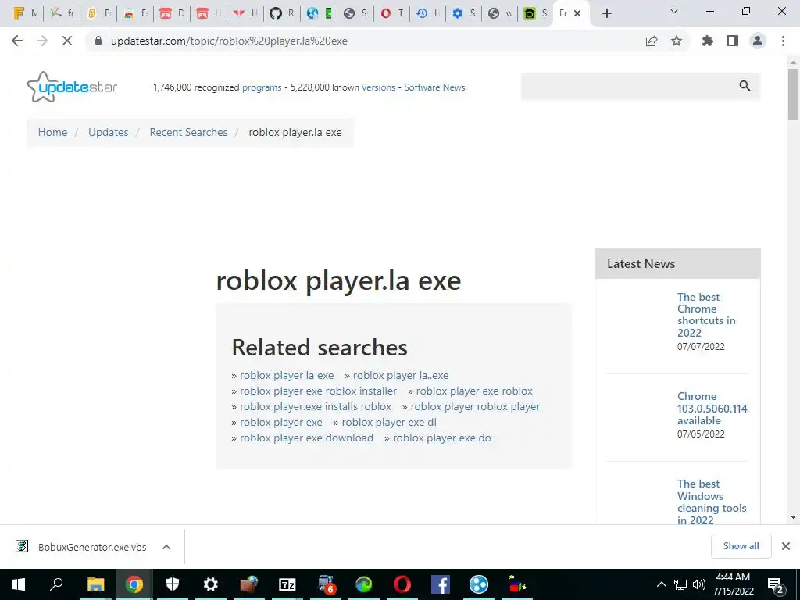Show all downloads
The height and width of the screenshot is (600, 800).
tap(741, 546)
